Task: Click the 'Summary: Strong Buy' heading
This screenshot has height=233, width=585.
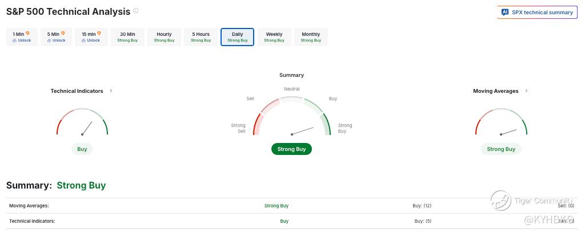Action: pyautogui.click(x=56, y=185)
